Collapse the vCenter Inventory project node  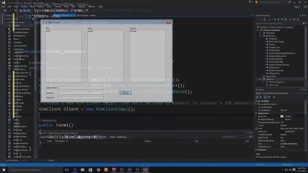tap(258, 30)
